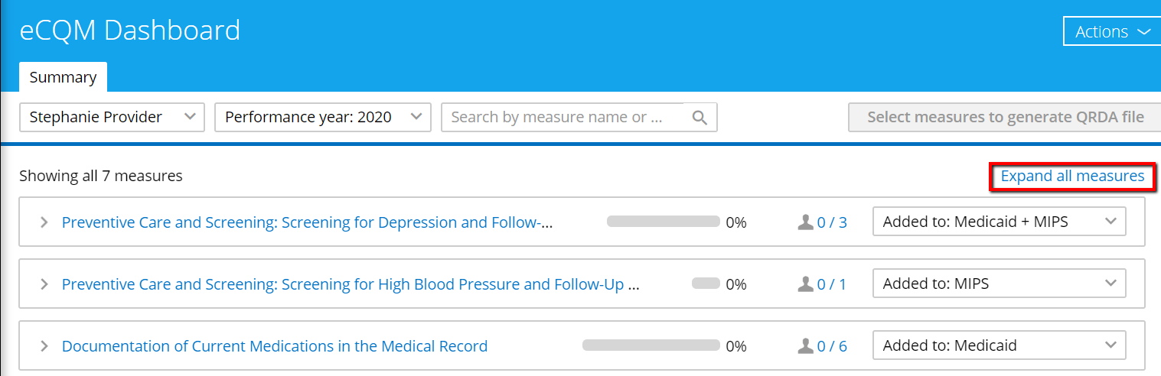Viewport: 1161px width, 376px height.
Task: Open the Added to: Medicaid dropdown
Action: point(999,346)
